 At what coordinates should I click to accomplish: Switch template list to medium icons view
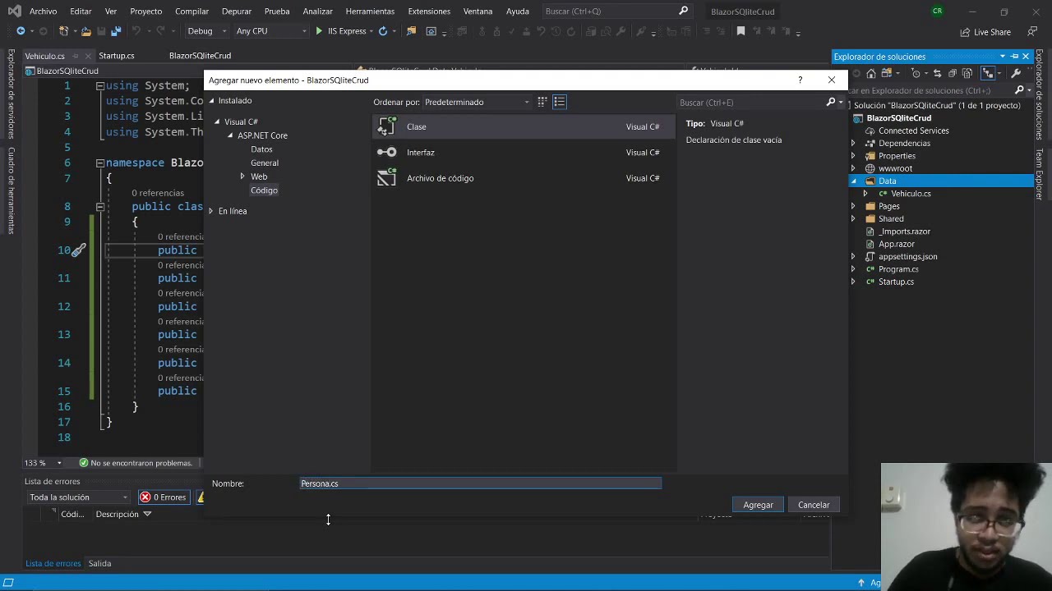click(x=560, y=102)
